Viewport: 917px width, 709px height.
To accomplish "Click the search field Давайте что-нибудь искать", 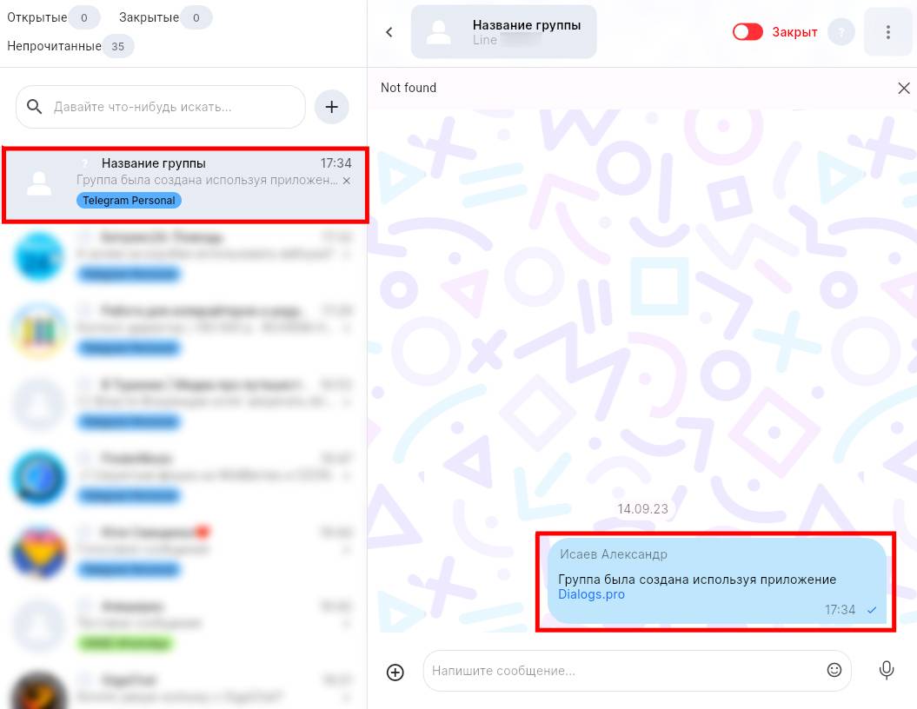I will 174,107.
